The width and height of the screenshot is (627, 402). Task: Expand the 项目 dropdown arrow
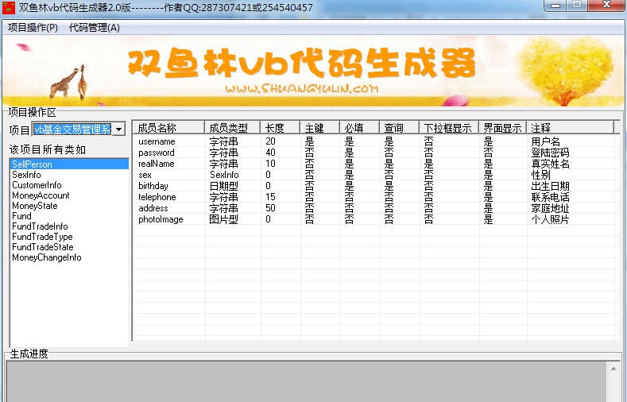click(x=118, y=129)
